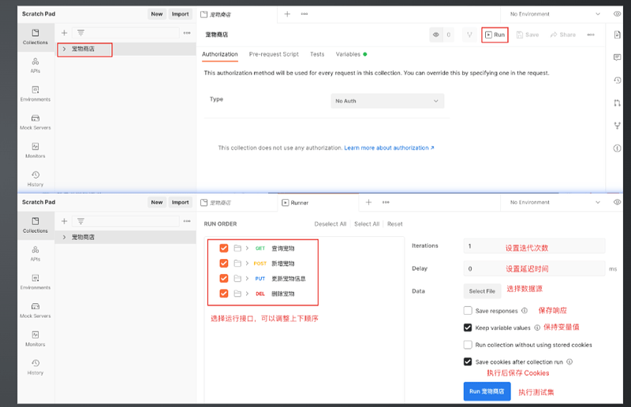Viewport: 631px width, 407px height.
Task: Toggle the Keep variable values checkbox
Action: (x=468, y=327)
